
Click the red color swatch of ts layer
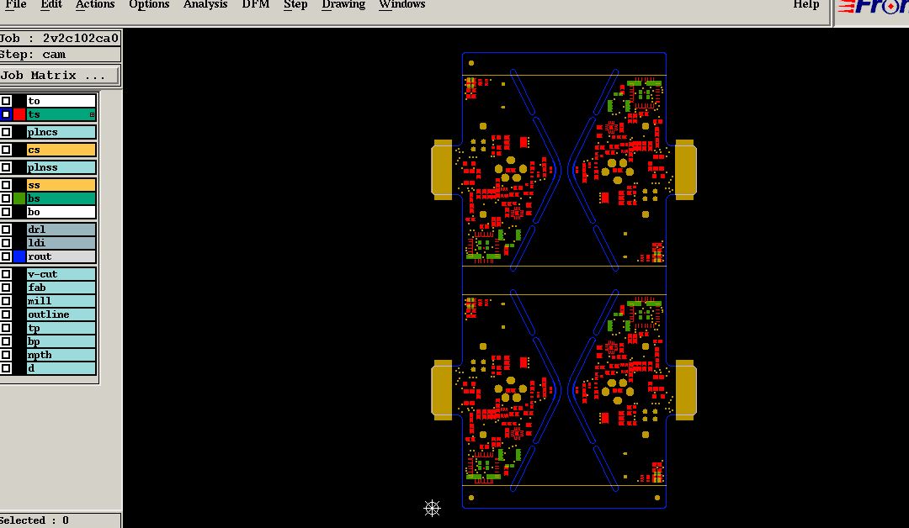(19, 114)
